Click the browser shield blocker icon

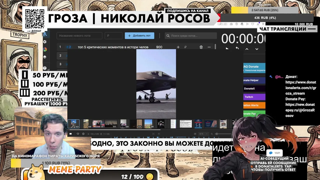point(236,24)
